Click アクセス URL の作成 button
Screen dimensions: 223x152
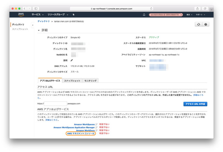(195, 104)
